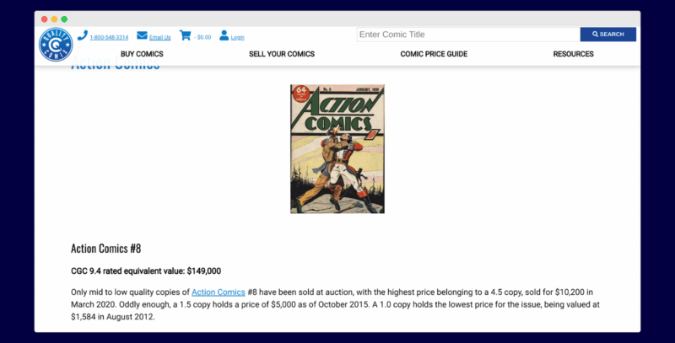
Task: Open the shopping cart icon
Action: (x=185, y=35)
